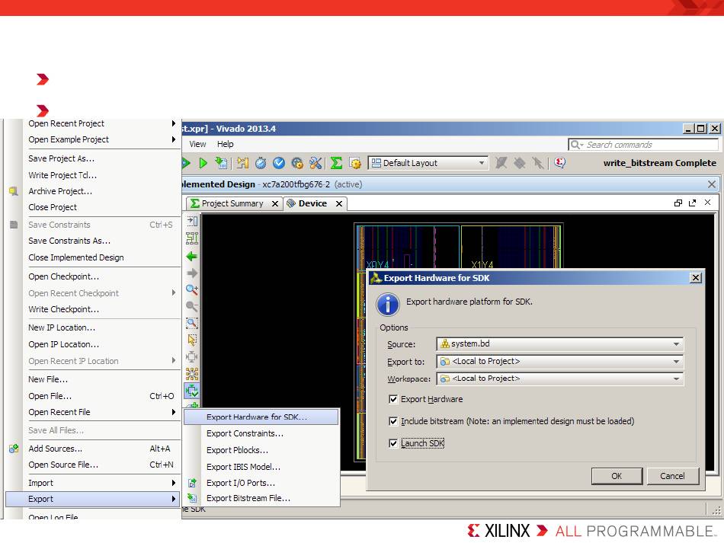
Task: Click the Add Sources icon in File menu
Action: click(14, 449)
